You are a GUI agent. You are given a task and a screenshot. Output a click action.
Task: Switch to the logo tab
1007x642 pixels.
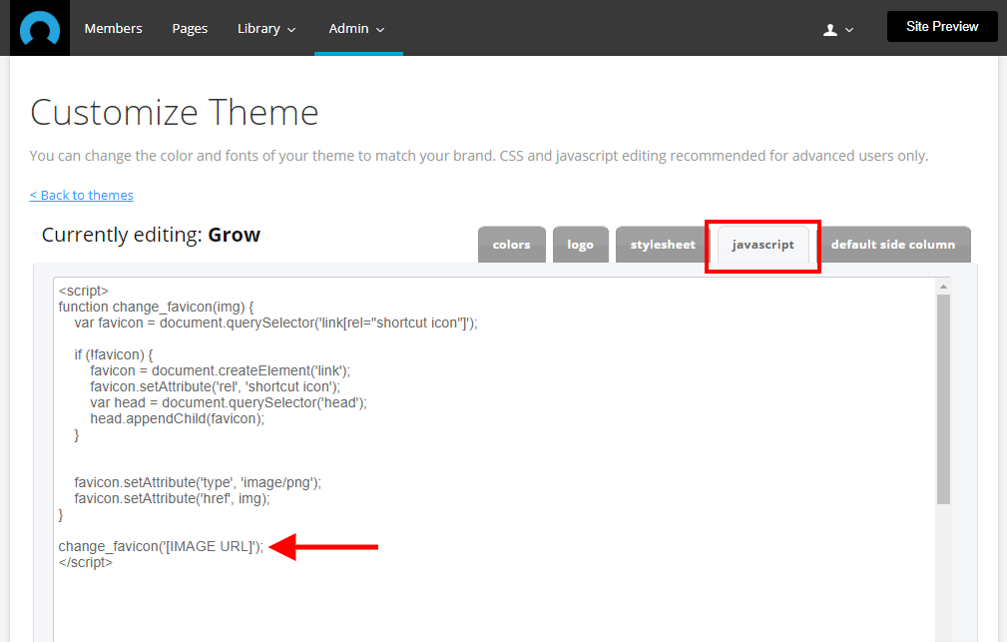580,245
